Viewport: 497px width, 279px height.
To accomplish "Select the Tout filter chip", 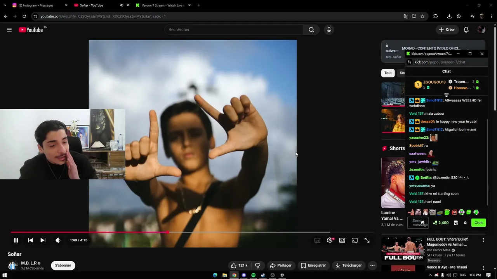I will click(388, 73).
